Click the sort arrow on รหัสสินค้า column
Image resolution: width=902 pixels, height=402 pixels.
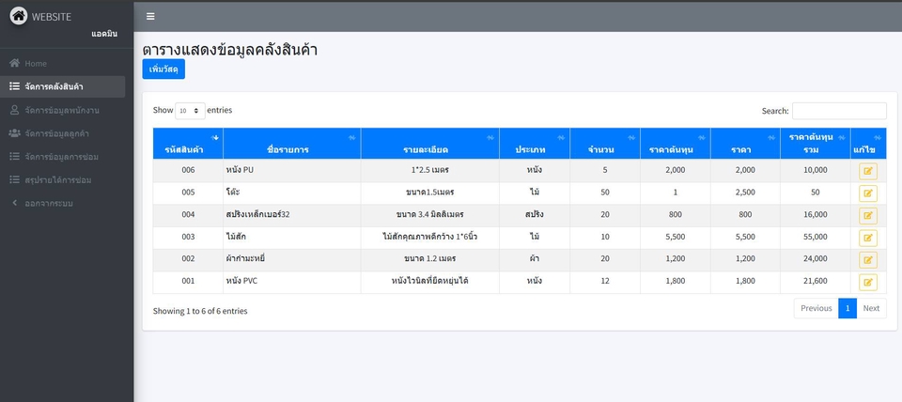216,137
